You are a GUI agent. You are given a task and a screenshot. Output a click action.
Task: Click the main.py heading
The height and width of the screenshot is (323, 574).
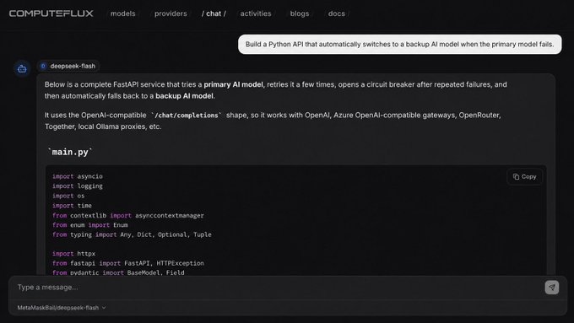[x=69, y=152]
